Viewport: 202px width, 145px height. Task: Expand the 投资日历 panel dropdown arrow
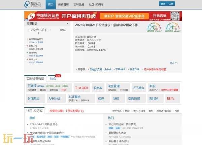(x=68, y=24)
